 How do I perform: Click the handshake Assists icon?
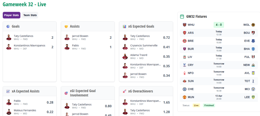click(x=66, y=26)
